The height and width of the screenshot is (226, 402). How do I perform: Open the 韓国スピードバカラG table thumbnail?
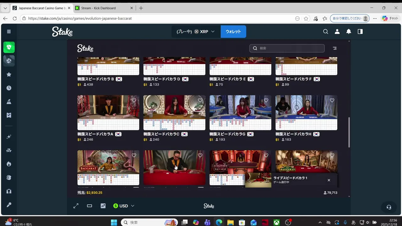click(240, 113)
